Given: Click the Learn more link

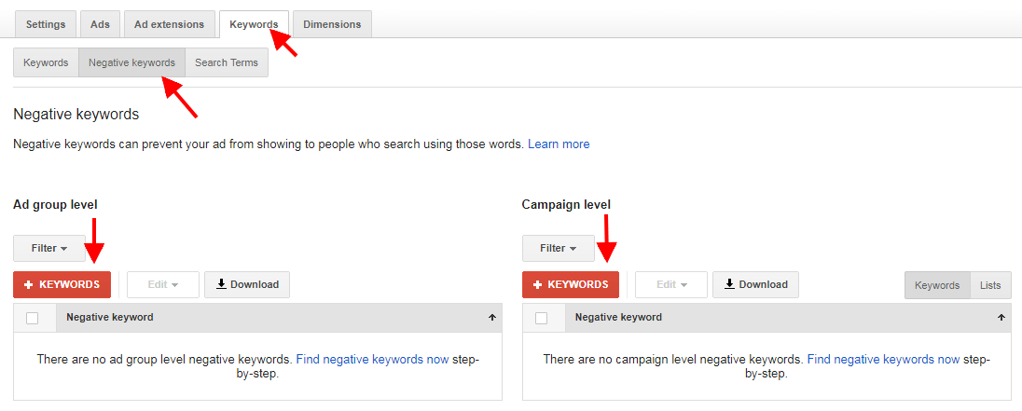Looking at the screenshot, I should coord(559,144).
